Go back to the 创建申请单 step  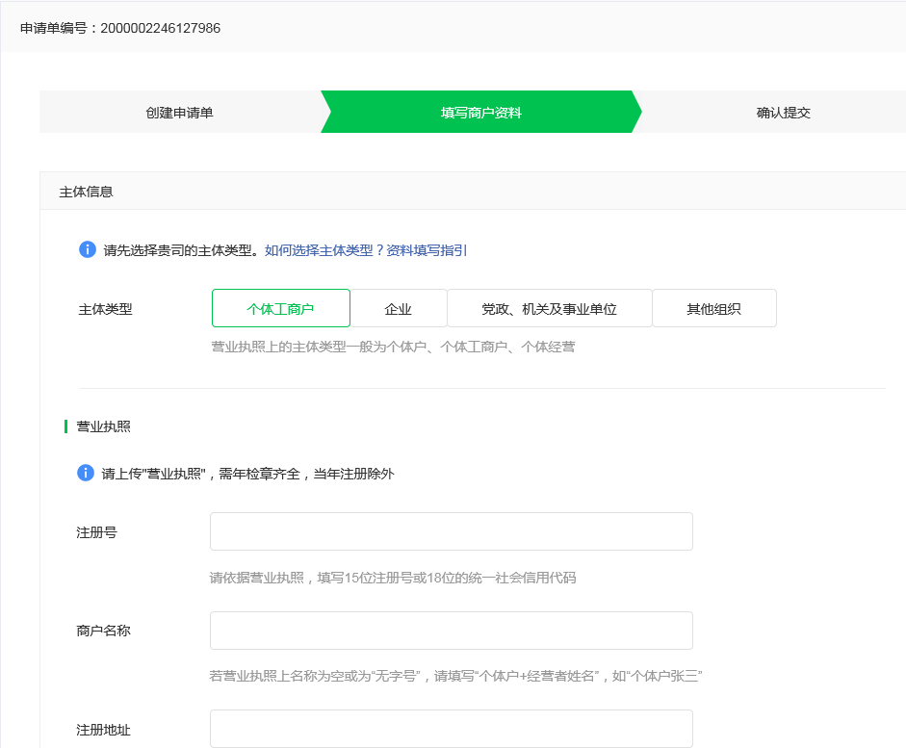(179, 113)
